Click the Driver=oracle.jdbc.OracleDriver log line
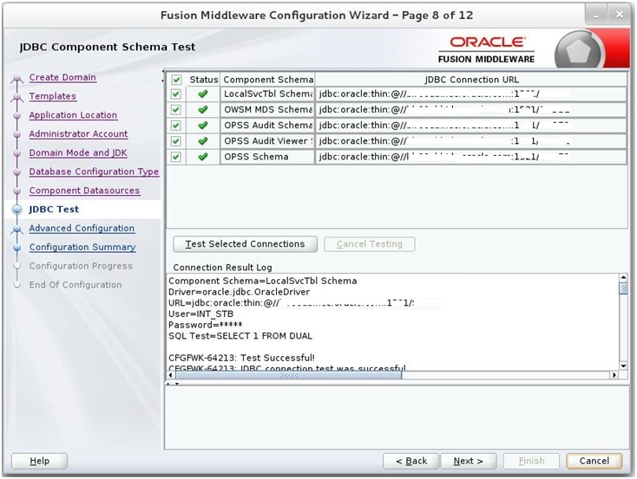This screenshot has width=637, height=479. coord(239,292)
